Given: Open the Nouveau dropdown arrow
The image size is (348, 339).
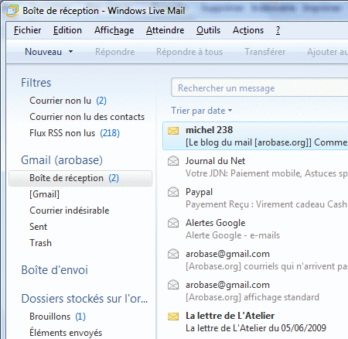Looking at the screenshot, I should point(70,52).
